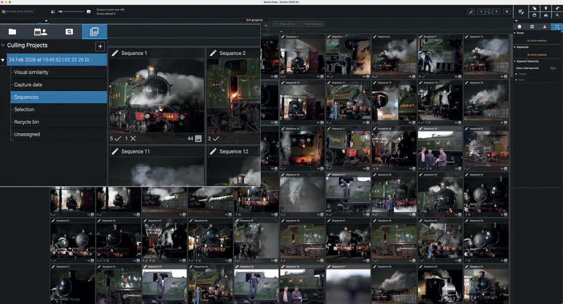The width and height of the screenshot is (563, 304).
Task: Click Sequence 1 rejected X count
Action: (x=130, y=139)
